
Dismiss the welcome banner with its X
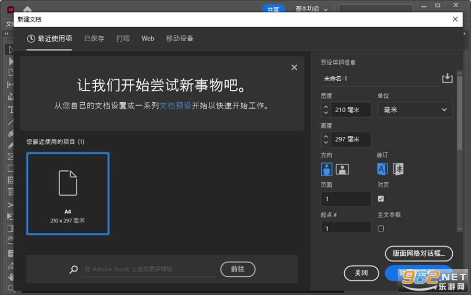click(294, 67)
